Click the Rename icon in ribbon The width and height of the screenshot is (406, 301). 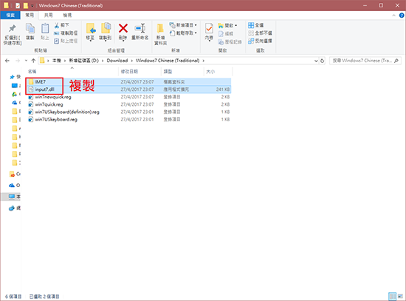click(x=140, y=28)
